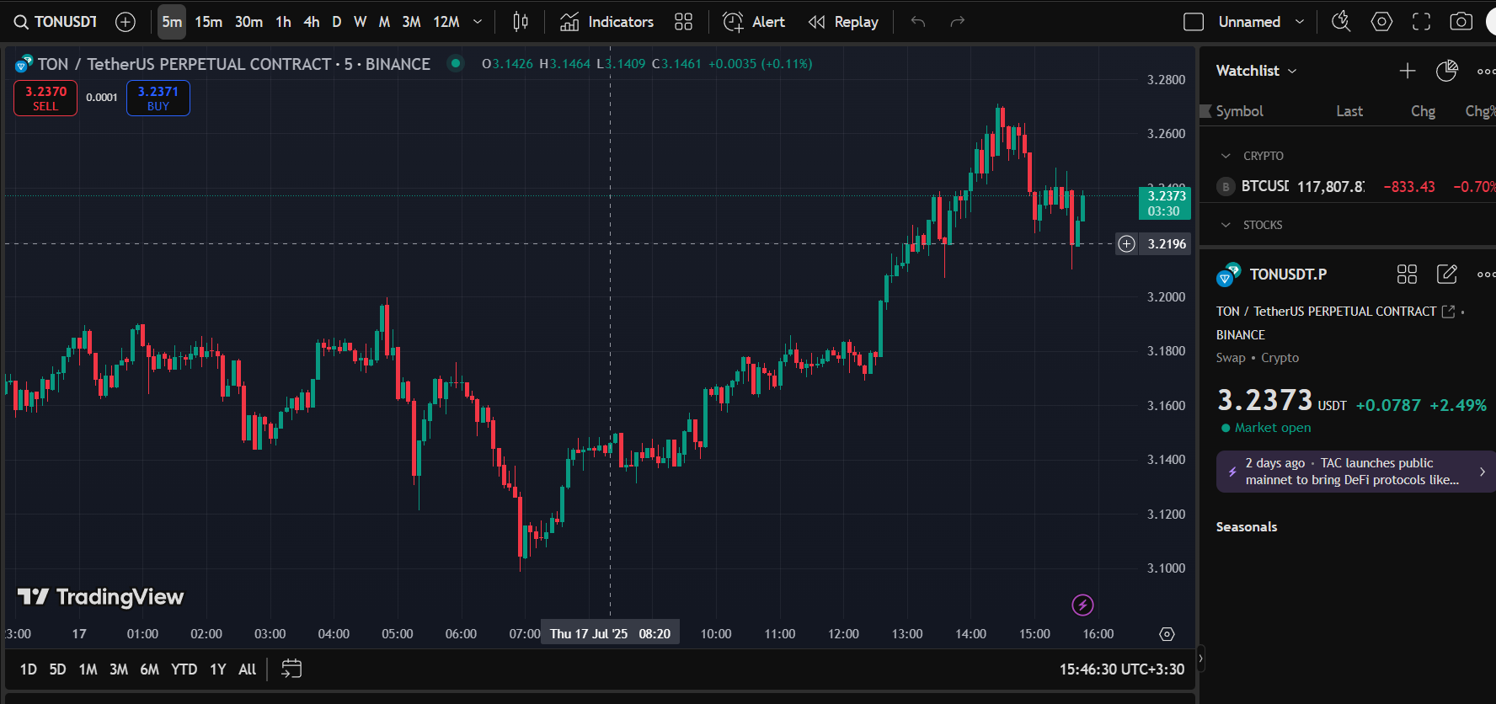Collapse the CRYPTO watchlist section
Image resolution: width=1496 pixels, height=704 pixels.
1226,156
